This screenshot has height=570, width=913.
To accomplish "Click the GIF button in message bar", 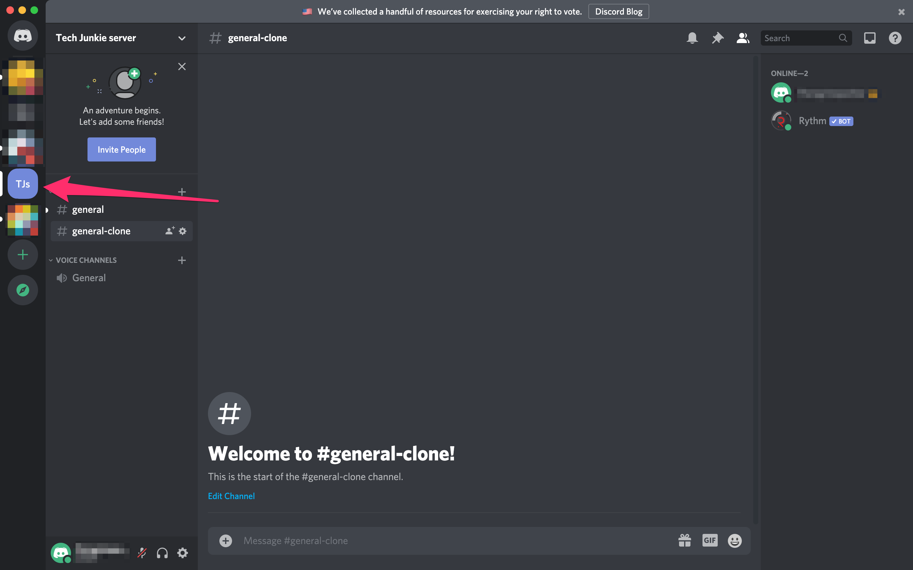I will pyautogui.click(x=709, y=541).
